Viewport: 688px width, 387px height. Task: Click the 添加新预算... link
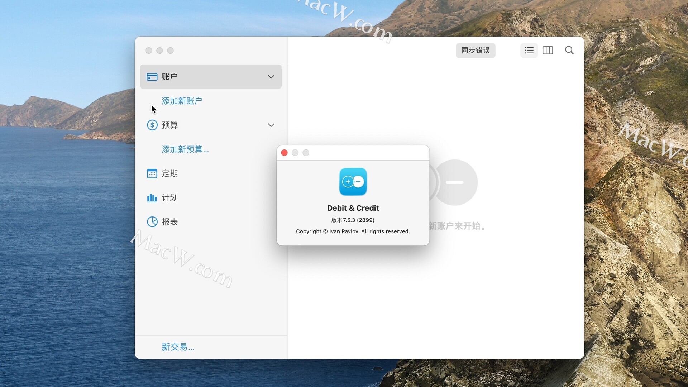[185, 149]
